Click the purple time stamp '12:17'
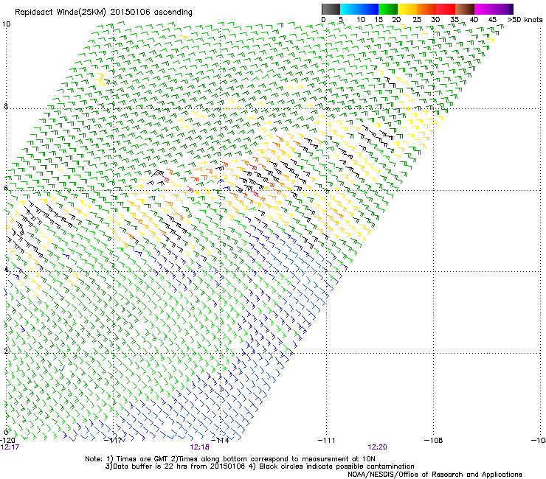The width and height of the screenshot is (546, 479). [10, 447]
